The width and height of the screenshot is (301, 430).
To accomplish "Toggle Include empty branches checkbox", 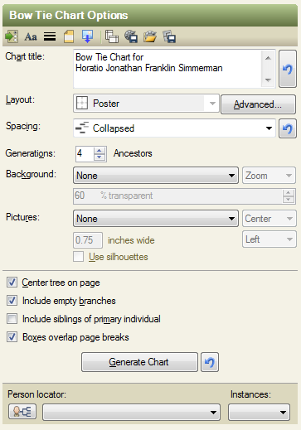I will [x=12, y=301].
